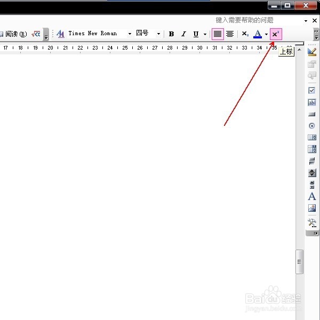Viewport: 320px width, 320px height.
Task: Toggle subscript formatting
Action: tap(245, 34)
